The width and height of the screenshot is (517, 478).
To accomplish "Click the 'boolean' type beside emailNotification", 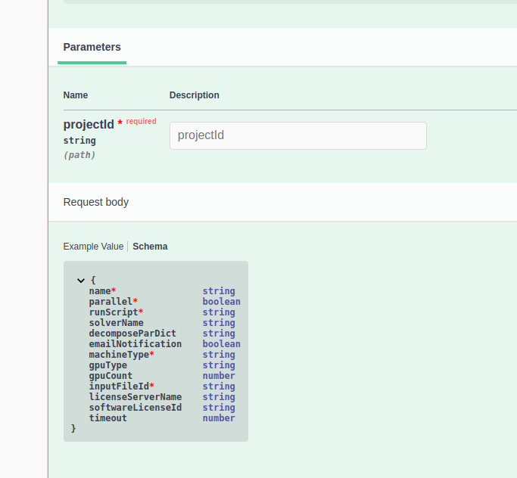I will point(222,344).
